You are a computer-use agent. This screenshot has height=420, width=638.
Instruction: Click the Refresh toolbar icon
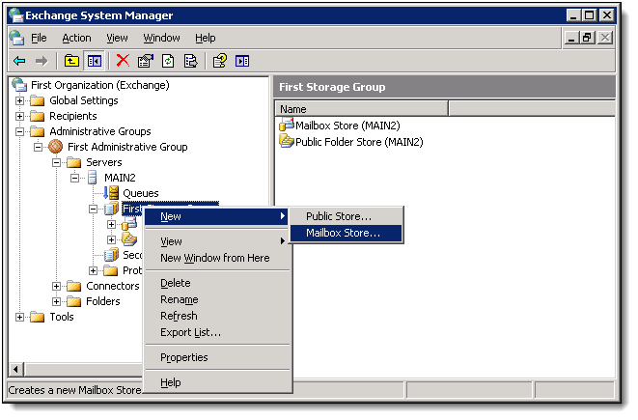click(168, 62)
